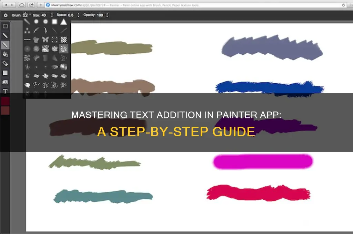Pick the feather brush preset
The width and height of the screenshot is (353, 234).
[36, 31]
